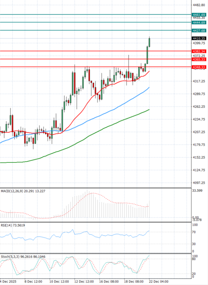Select the 4365.33 red price level label

pyautogui.click(x=199, y=59)
